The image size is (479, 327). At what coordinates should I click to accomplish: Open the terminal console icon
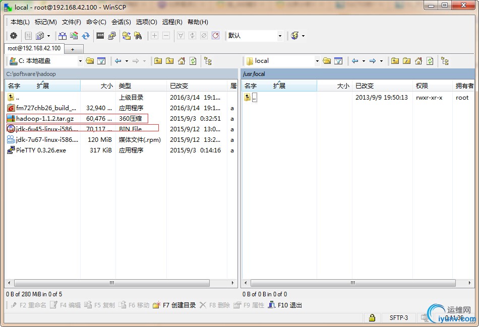pos(100,36)
